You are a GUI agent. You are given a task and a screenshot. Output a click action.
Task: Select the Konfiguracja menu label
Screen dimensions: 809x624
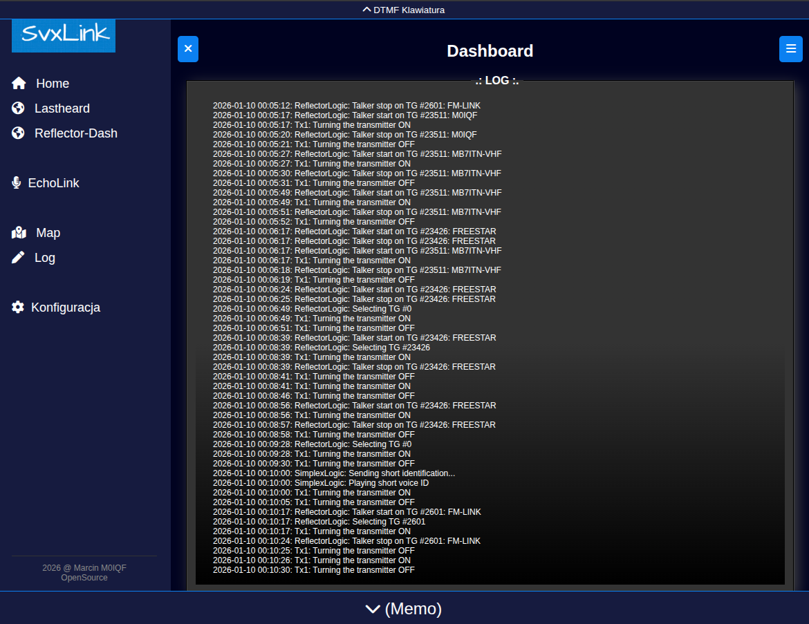pos(66,308)
